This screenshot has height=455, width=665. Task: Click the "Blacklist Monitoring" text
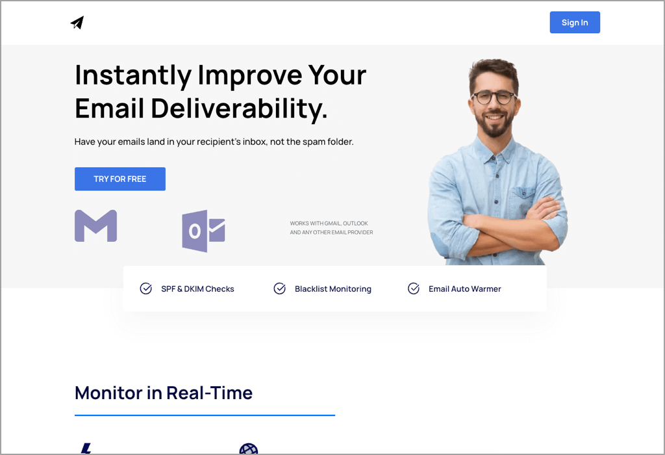tap(333, 289)
